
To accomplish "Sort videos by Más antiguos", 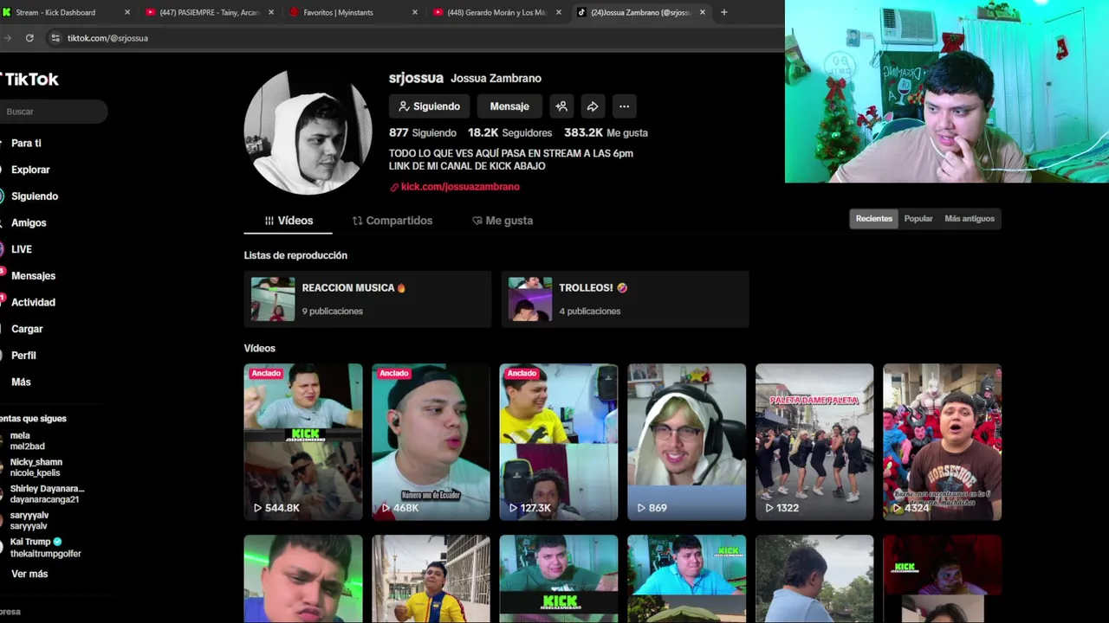I will click(x=970, y=219).
